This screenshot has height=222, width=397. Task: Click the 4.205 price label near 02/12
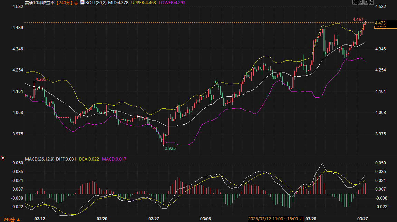pyautogui.click(x=41, y=79)
